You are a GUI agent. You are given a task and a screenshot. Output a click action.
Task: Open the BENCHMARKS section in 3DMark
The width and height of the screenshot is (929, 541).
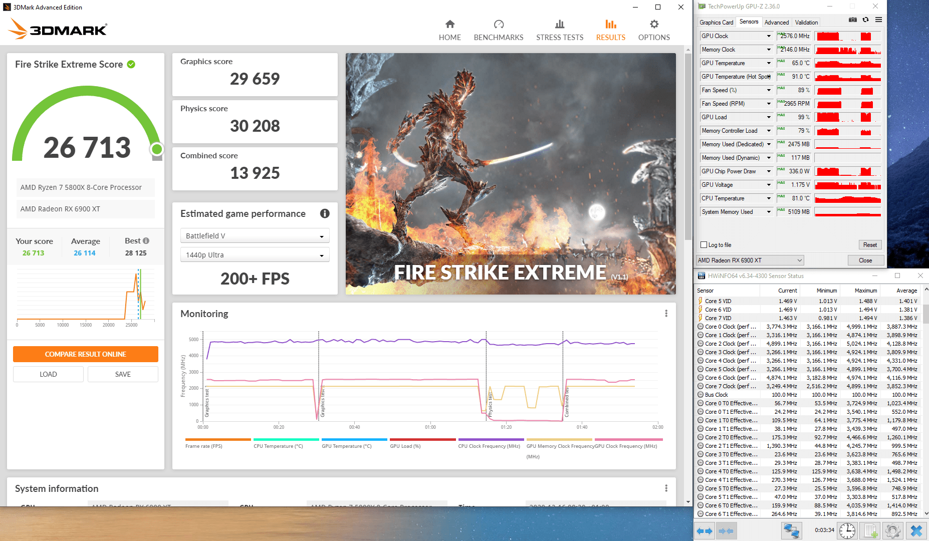click(499, 30)
